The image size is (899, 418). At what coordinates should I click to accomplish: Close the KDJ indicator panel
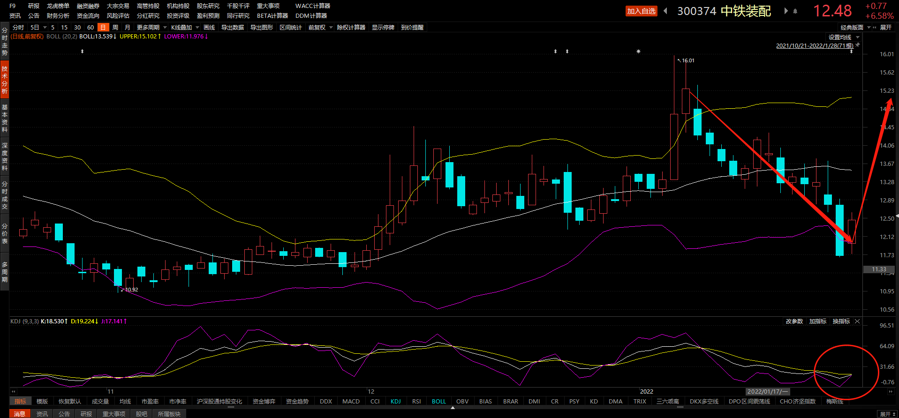857,321
